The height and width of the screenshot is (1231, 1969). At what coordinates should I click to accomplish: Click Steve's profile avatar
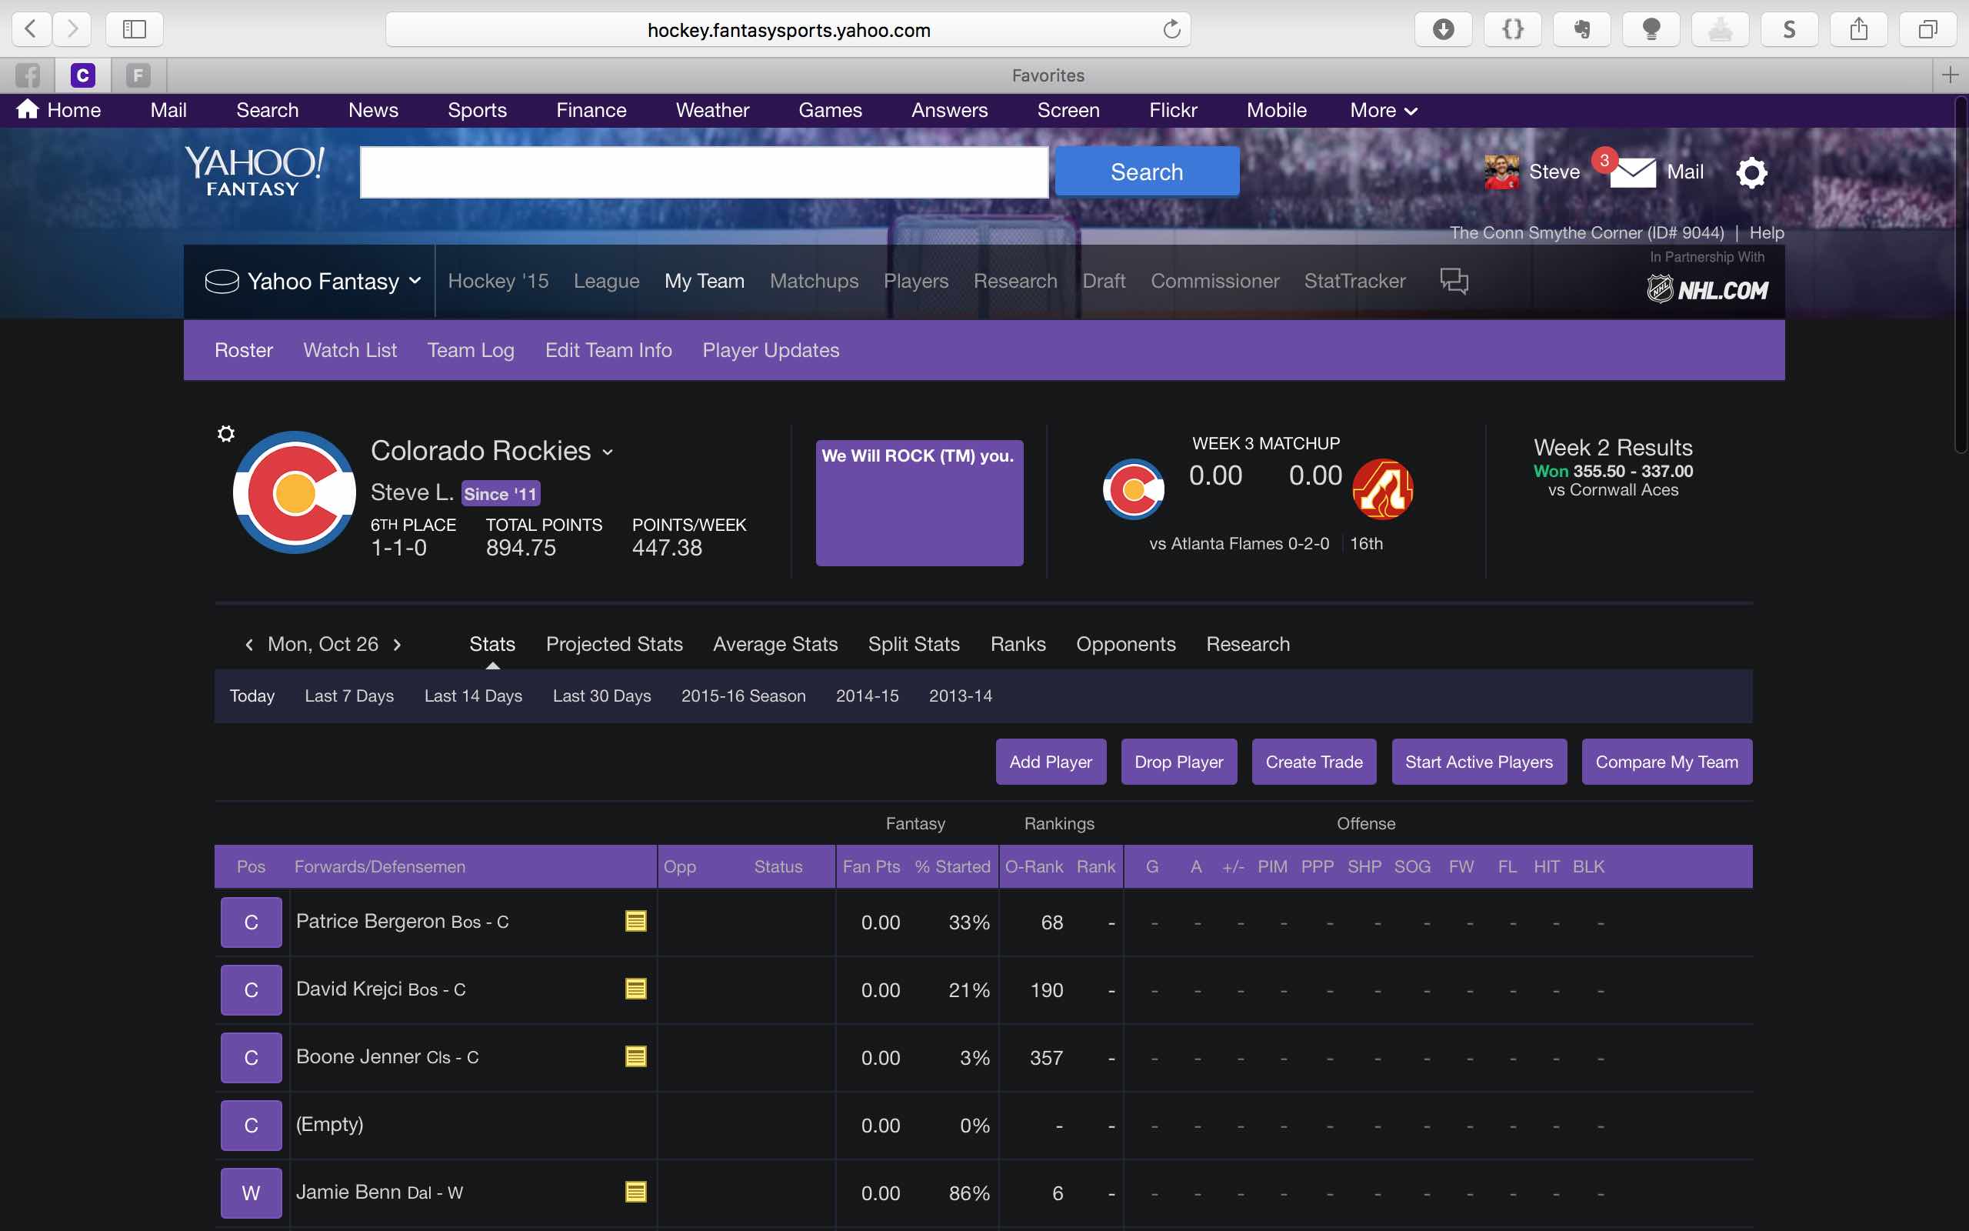coord(1502,172)
